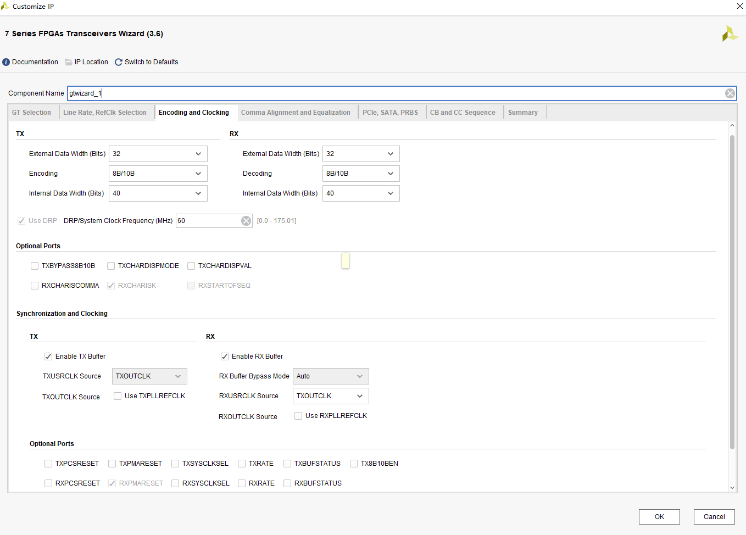
Task: Switch to the GT Selection tab
Action: tap(31, 113)
